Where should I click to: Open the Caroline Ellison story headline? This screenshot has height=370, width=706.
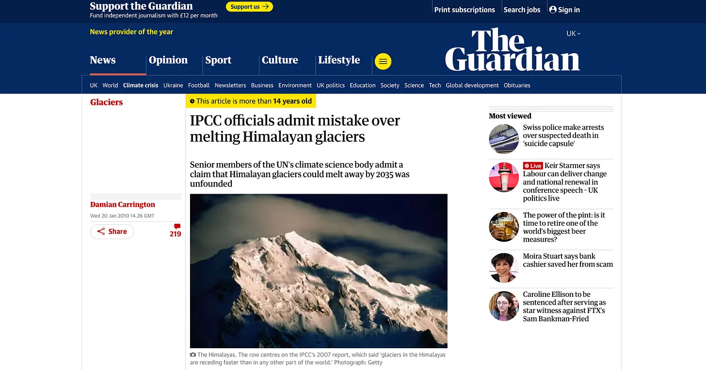(x=564, y=307)
